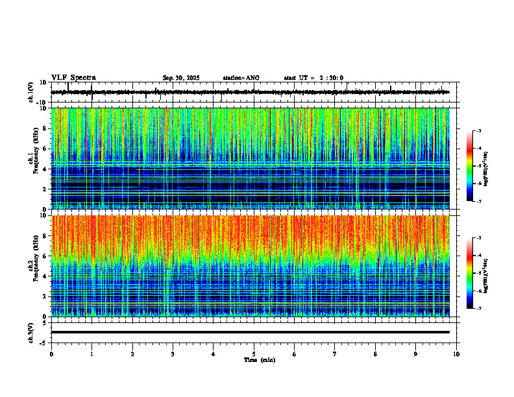Click the time axis tick label "8"
Viewport: 514px width, 397px height.
[x=375, y=354]
